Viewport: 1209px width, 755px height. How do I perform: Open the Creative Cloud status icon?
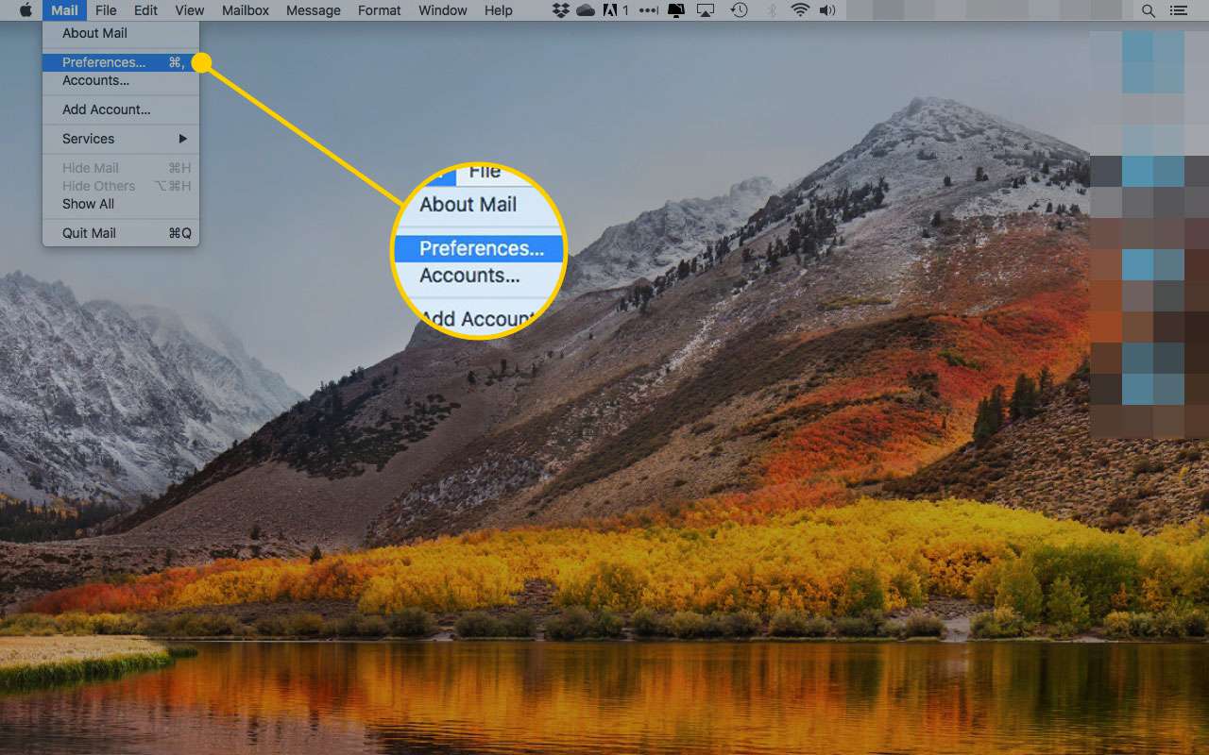click(586, 10)
